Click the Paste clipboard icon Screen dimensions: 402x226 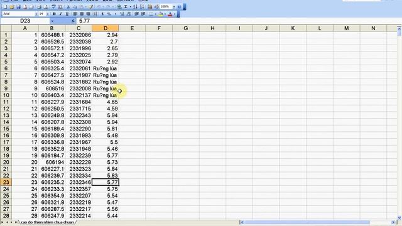coord(82,7)
